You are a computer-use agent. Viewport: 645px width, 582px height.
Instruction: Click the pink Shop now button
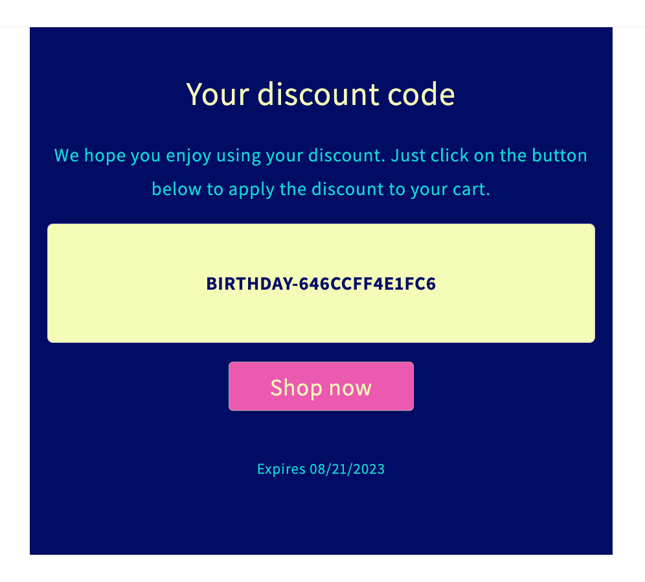(321, 386)
